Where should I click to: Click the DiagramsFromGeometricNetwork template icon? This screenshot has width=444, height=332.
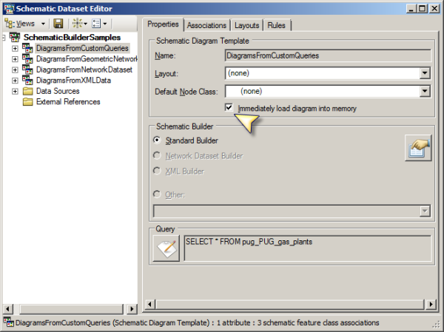(x=27, y=59)
